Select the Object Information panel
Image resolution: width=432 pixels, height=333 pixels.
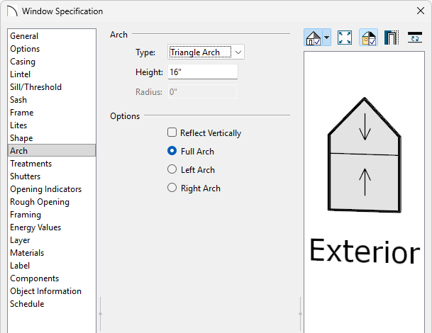(52, 291)
